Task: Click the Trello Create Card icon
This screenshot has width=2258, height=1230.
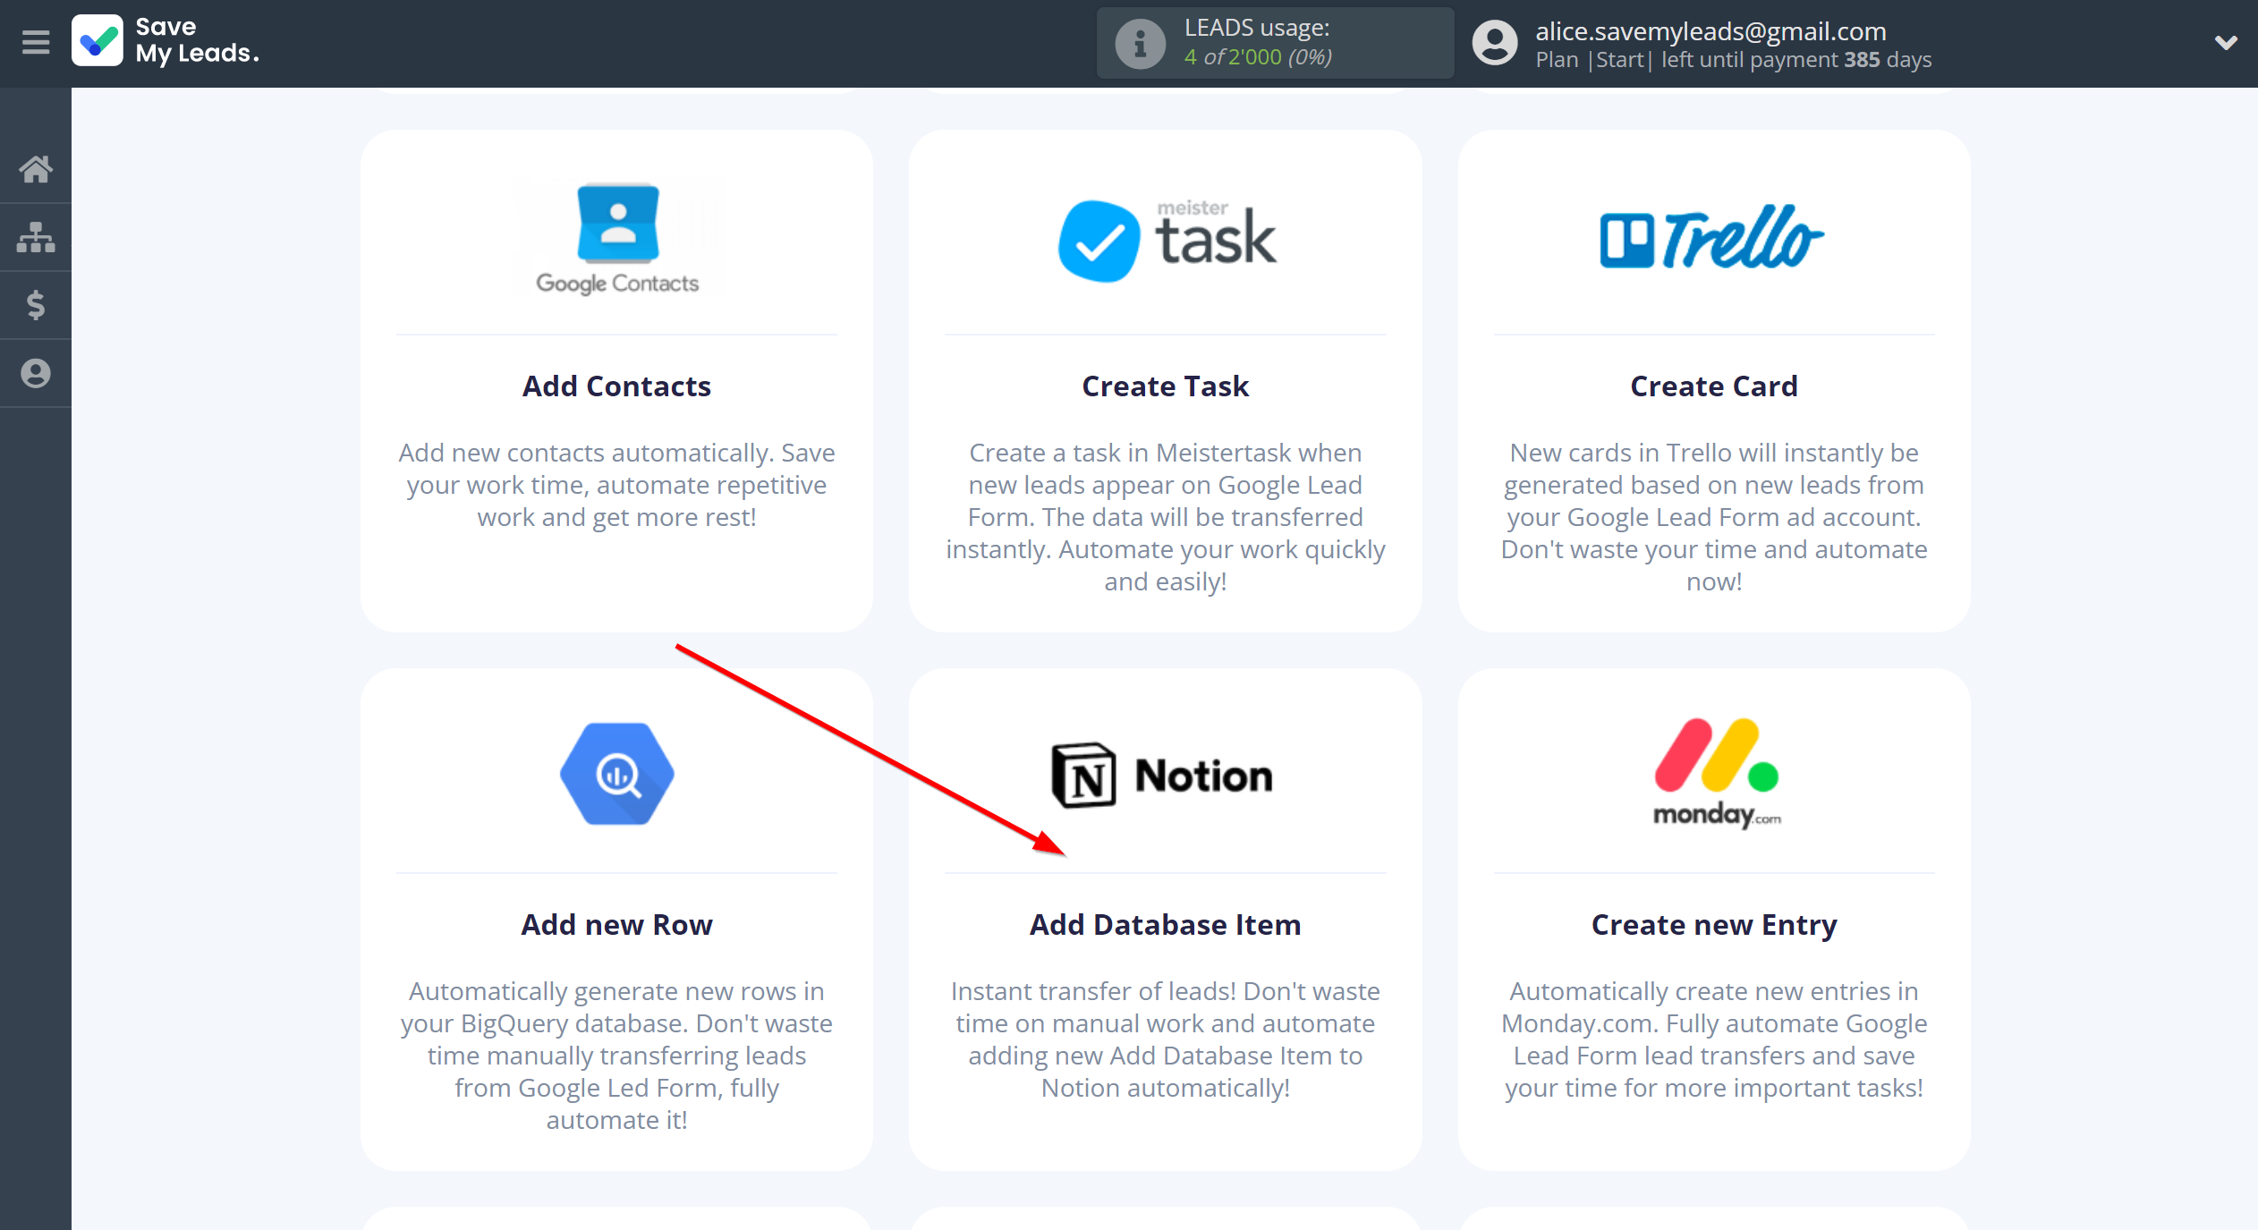Action: tap(1711, 234)
